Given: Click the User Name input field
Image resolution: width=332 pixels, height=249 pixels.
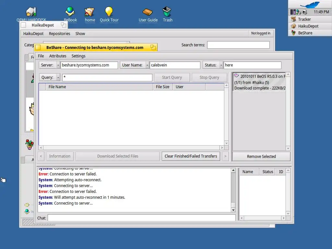Looking at the screenshot, I should tap(175, 65).
